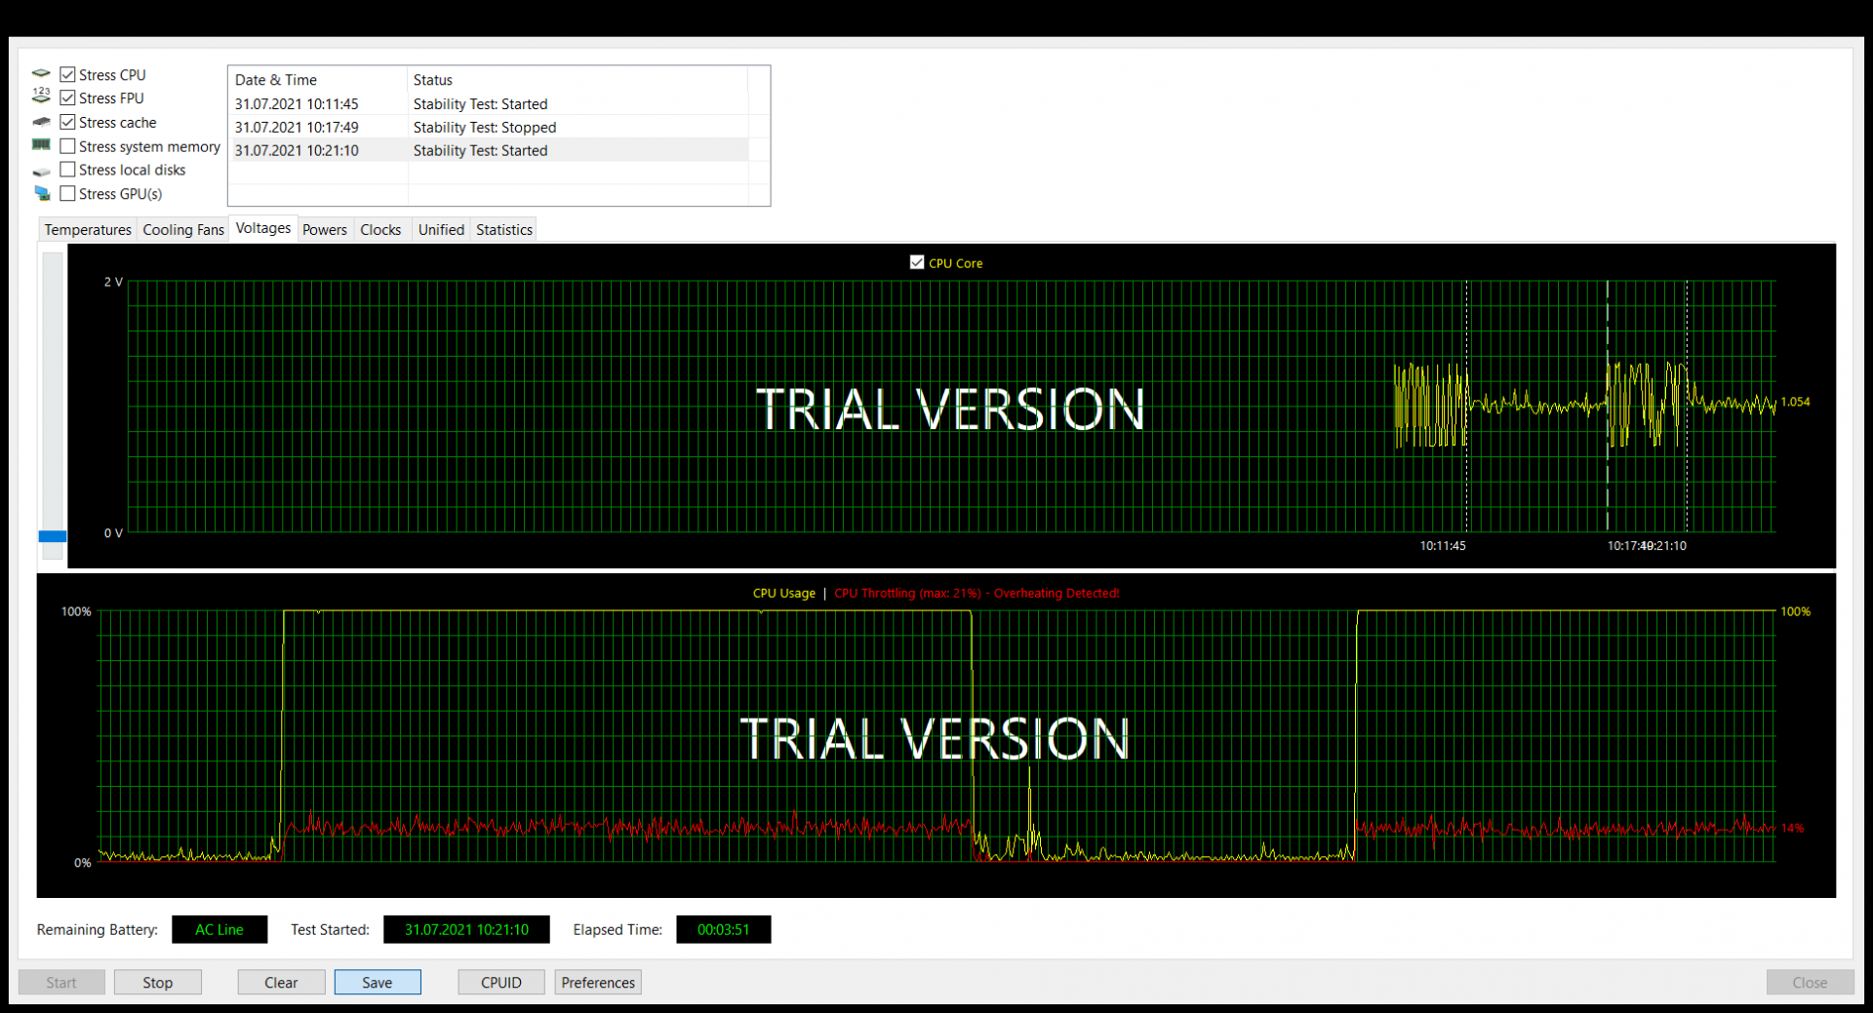Image resolution: width=1873 pixels, height=1013 pixels.
Task: Click the 123 icon beside Stress FPU
Action: click(x=41, y=97)
